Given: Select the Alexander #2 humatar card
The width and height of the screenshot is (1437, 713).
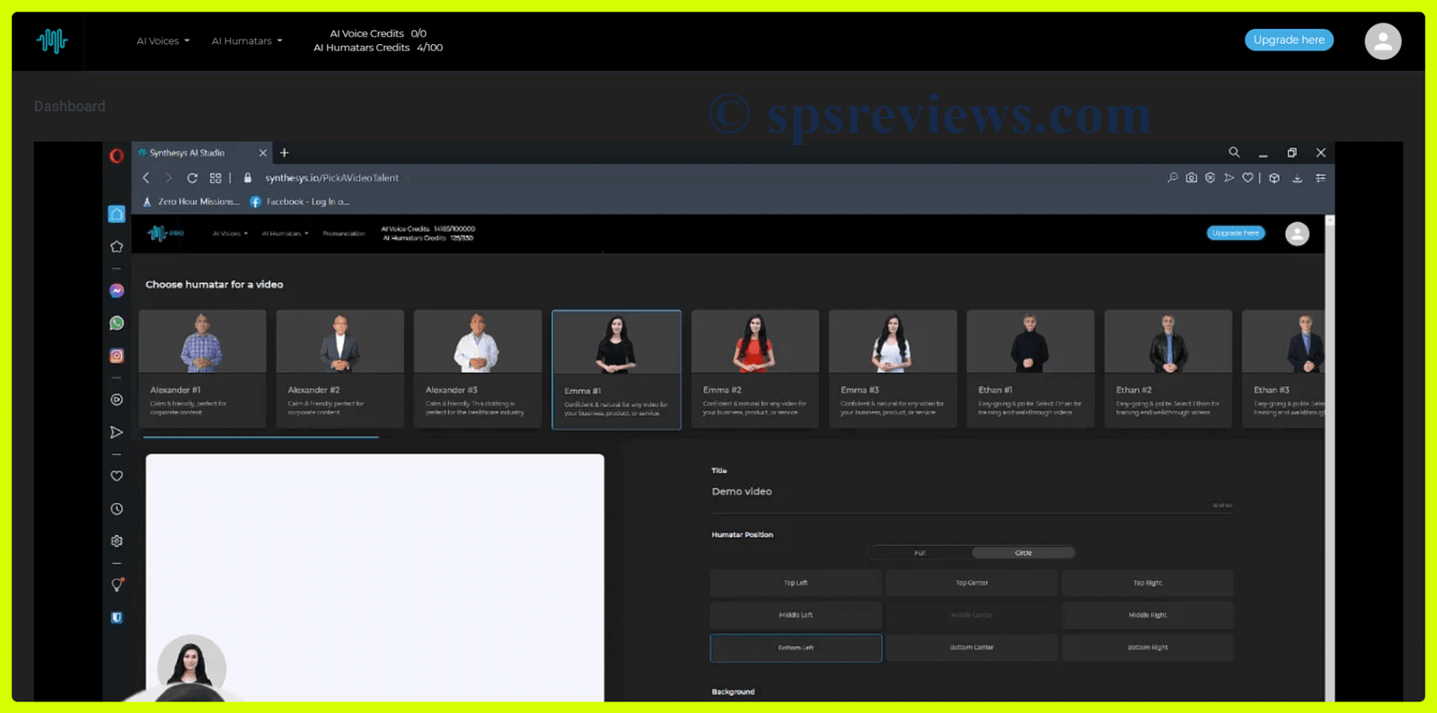Looking at the screenshot, I should 340,368.
